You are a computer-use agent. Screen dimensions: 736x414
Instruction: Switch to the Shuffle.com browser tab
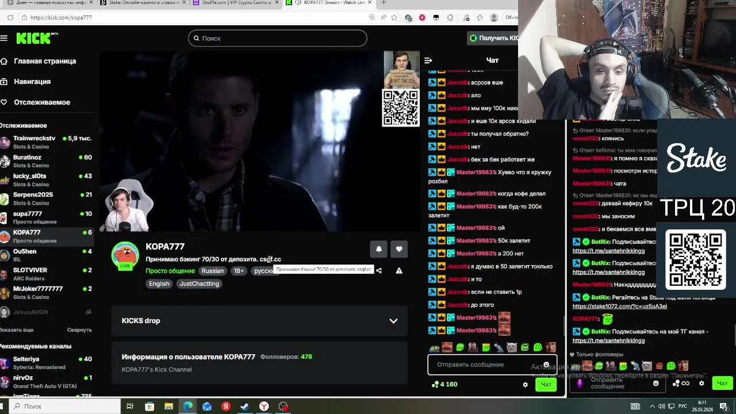[x=236, y=3]
